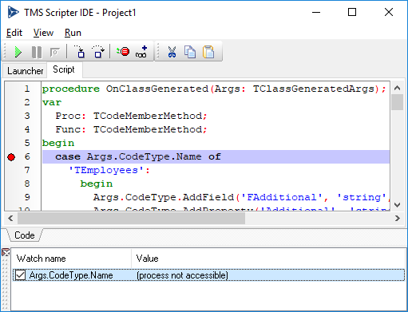This screenshot has width=408, height=312.
Task: Select the Script tab
Action: (64, 69)
